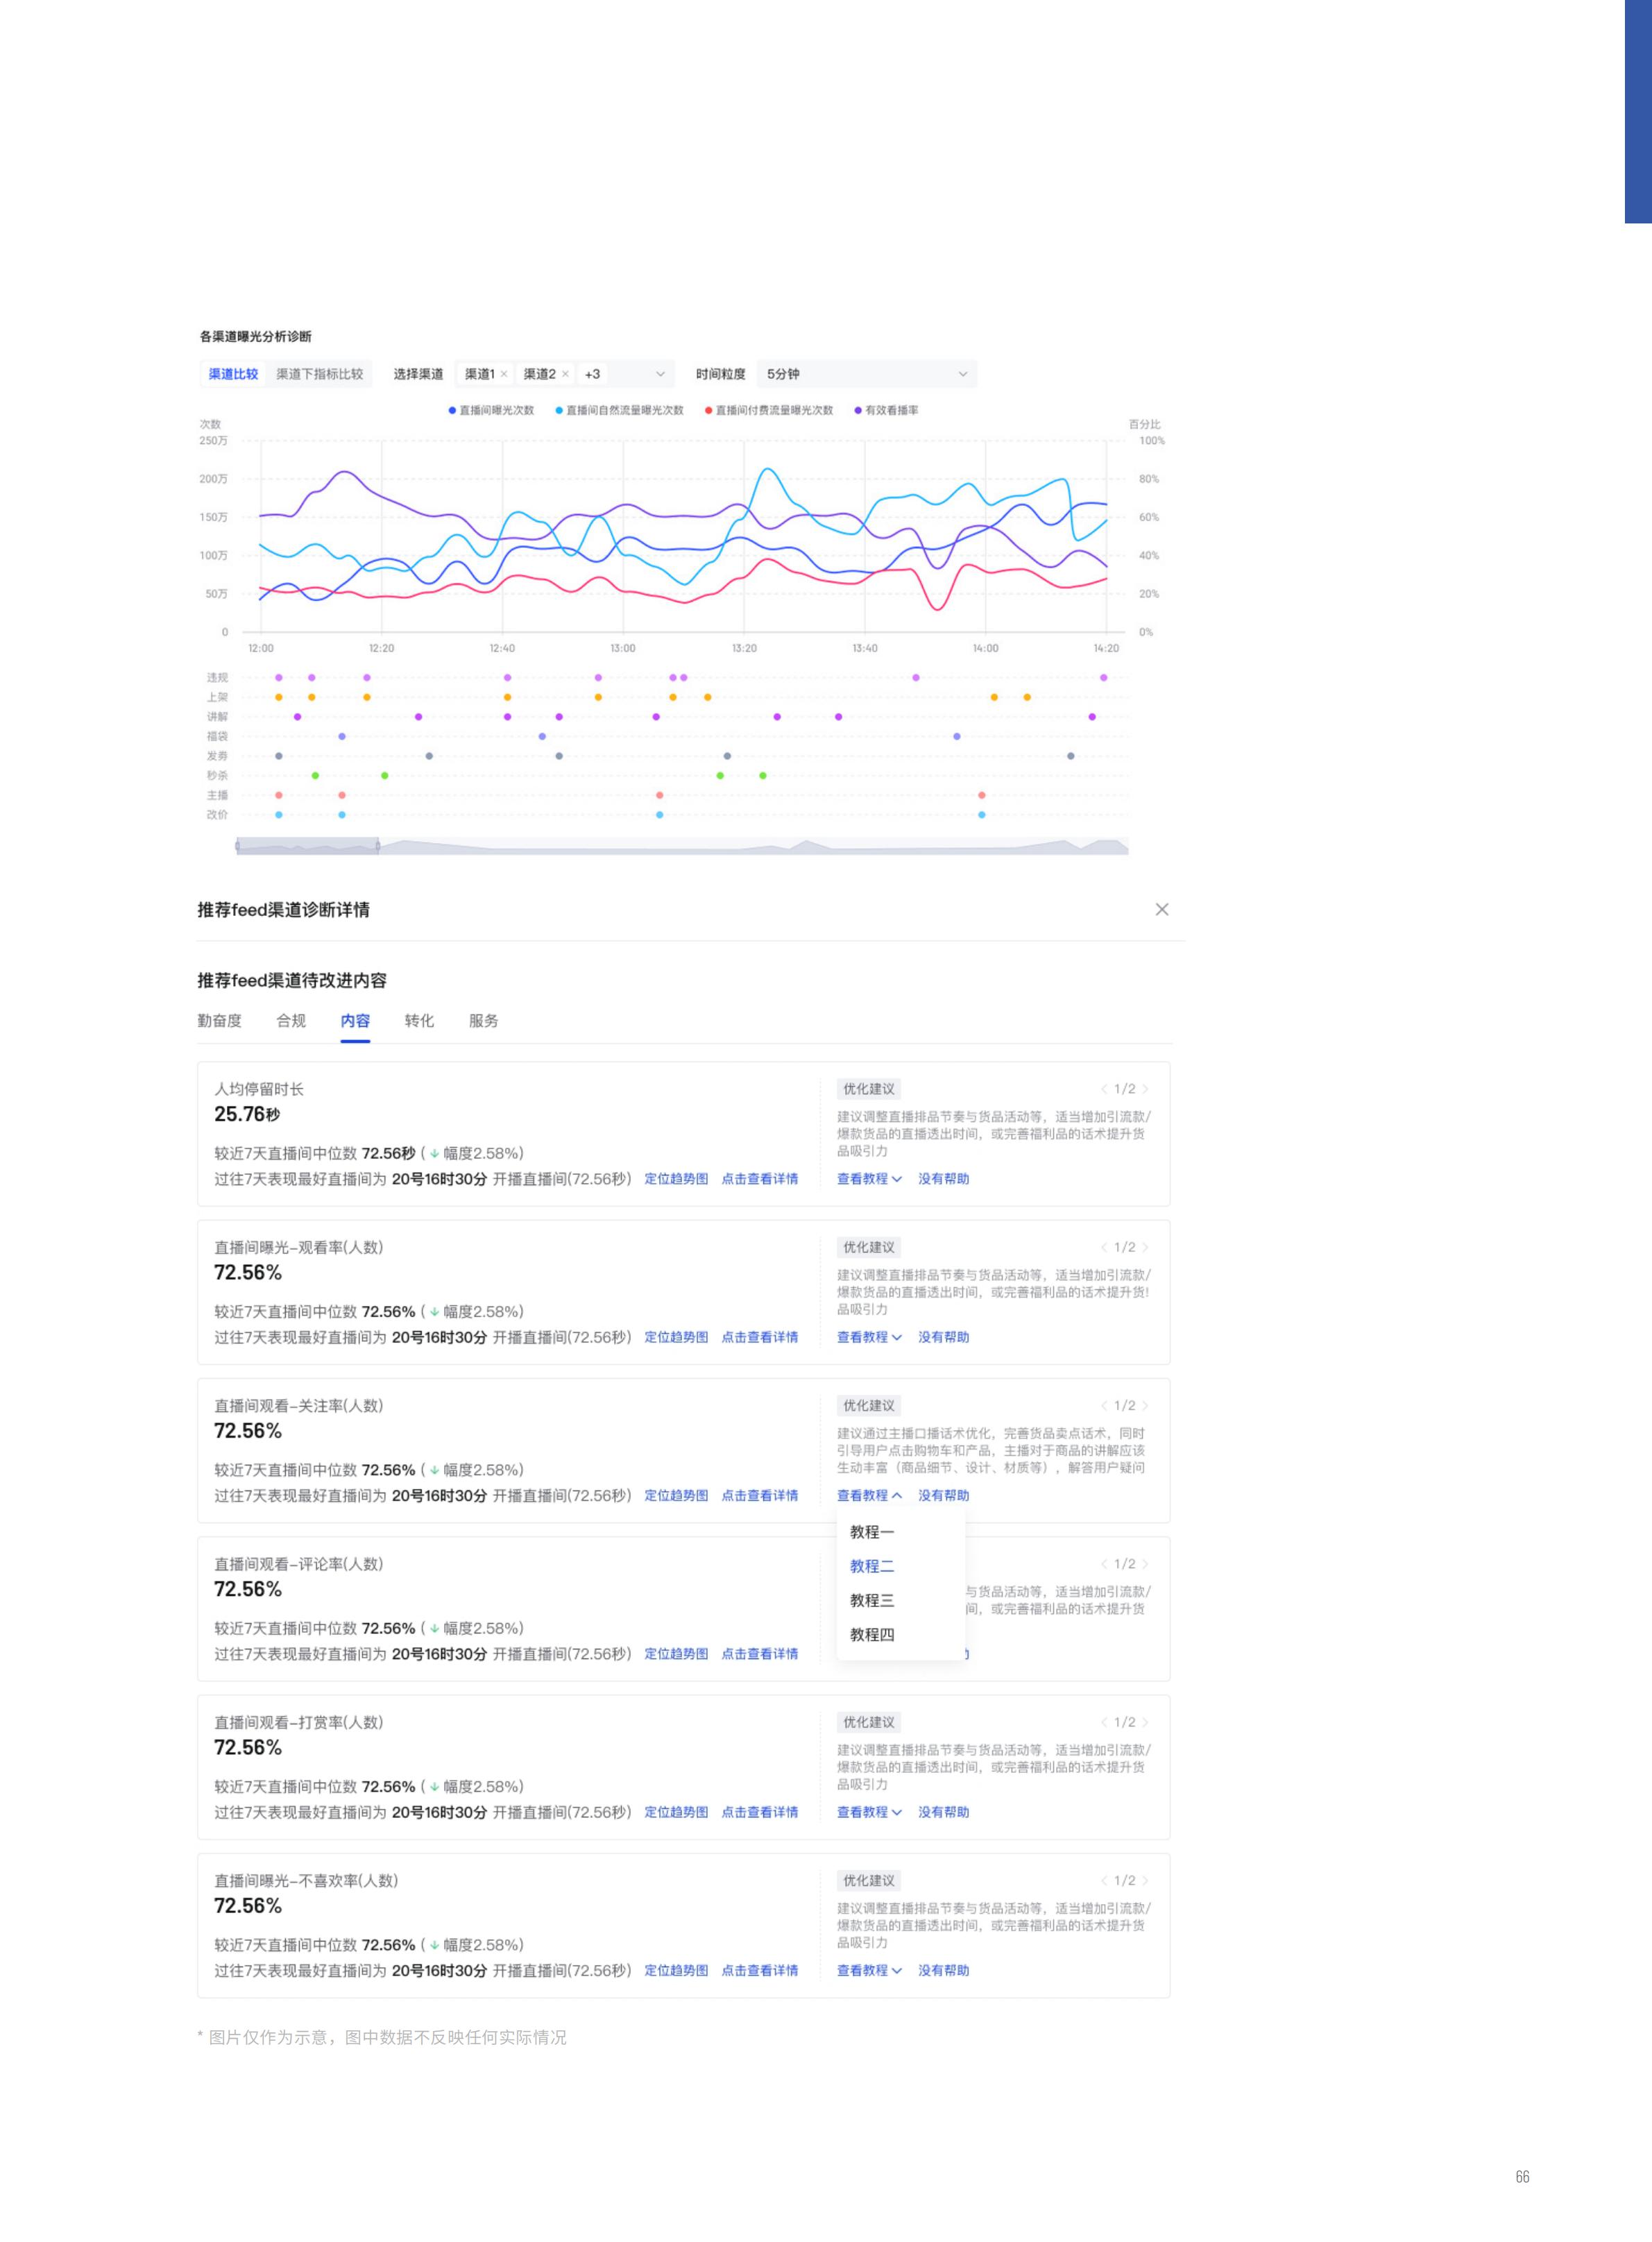Click the +3 more channels tag

pos(592,374)
